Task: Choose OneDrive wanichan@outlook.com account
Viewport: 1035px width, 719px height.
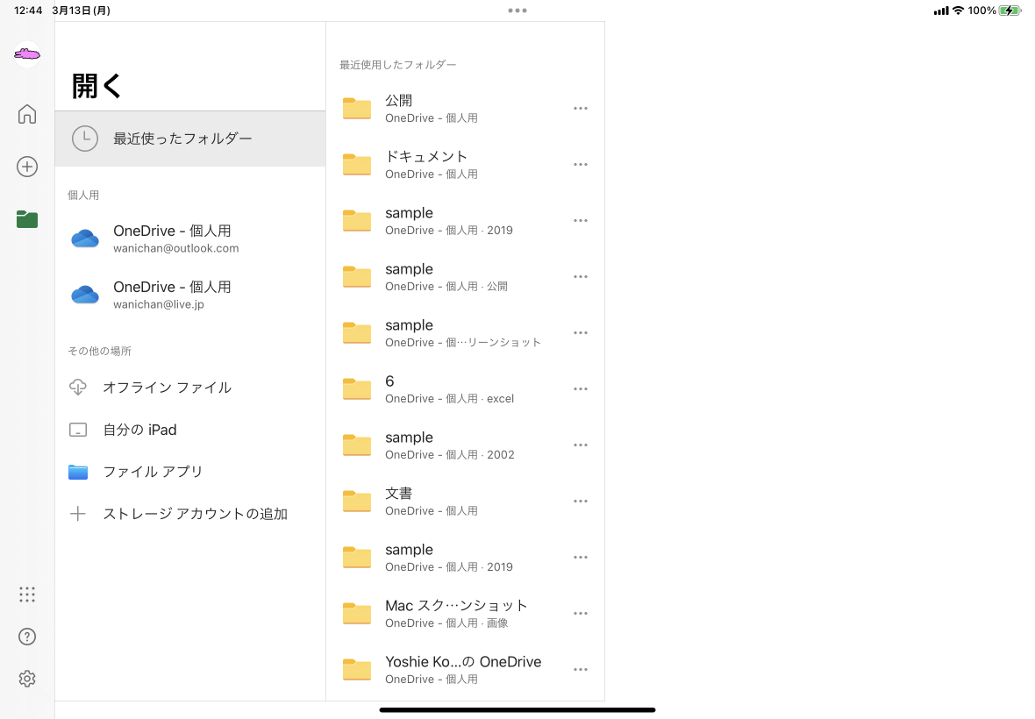Action: tap(175, 238)
